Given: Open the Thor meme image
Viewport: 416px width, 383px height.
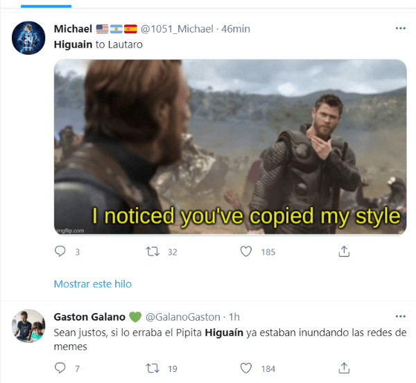Looking at the screenshot, I should [x=229, y=147].
